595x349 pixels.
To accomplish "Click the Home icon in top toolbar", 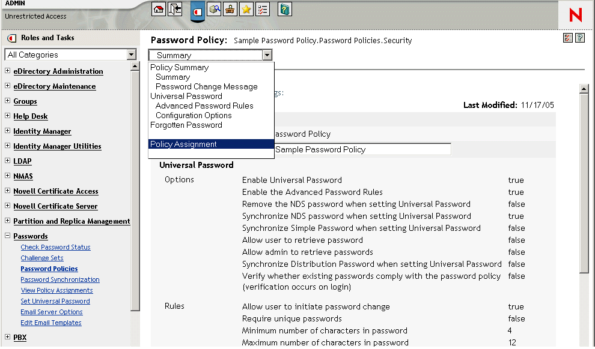I will pos(159,9).
